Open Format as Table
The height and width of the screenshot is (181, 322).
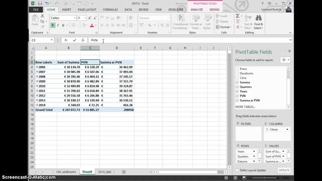click(x=195, y=22)
